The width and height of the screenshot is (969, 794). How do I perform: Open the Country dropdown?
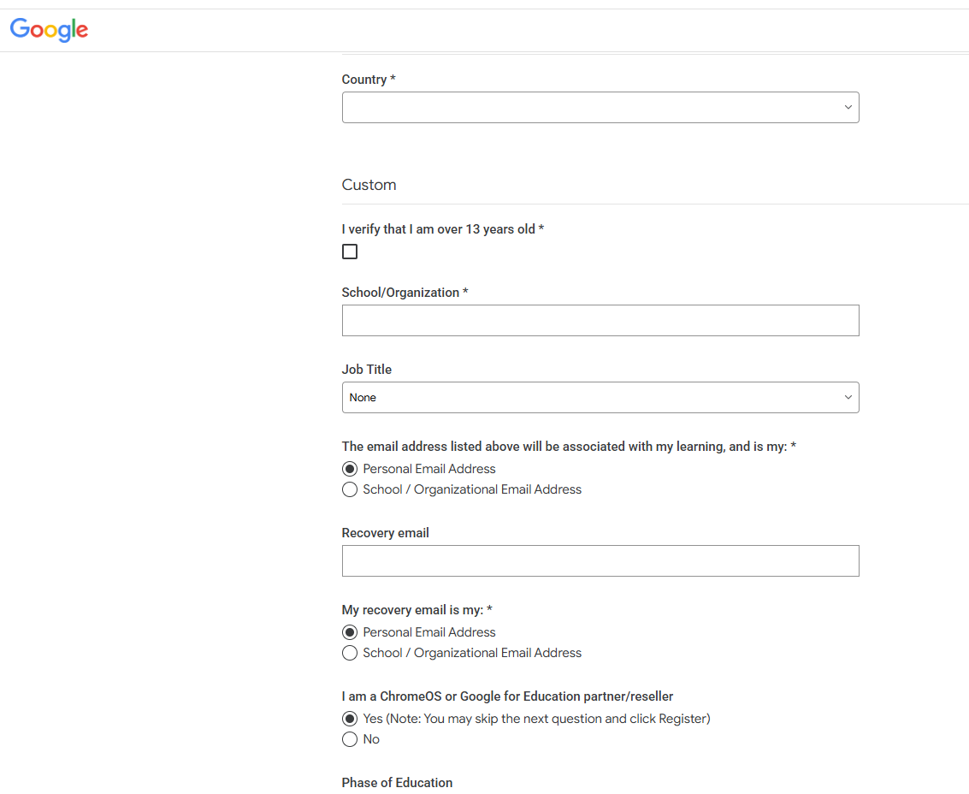(x=600, y=108)
